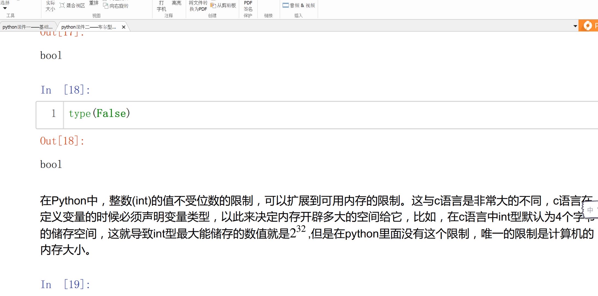Image resolution: width=598 pixels, height=296 pixels.
Task: Click the 适合视区 fit-view icon
Action: click(x=62, y=5)
